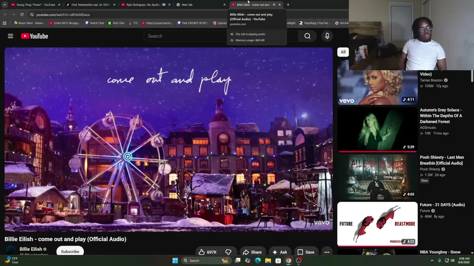This screenshot has height=266, width=474.
Task: Reload the current page
Action: (22, 15)
